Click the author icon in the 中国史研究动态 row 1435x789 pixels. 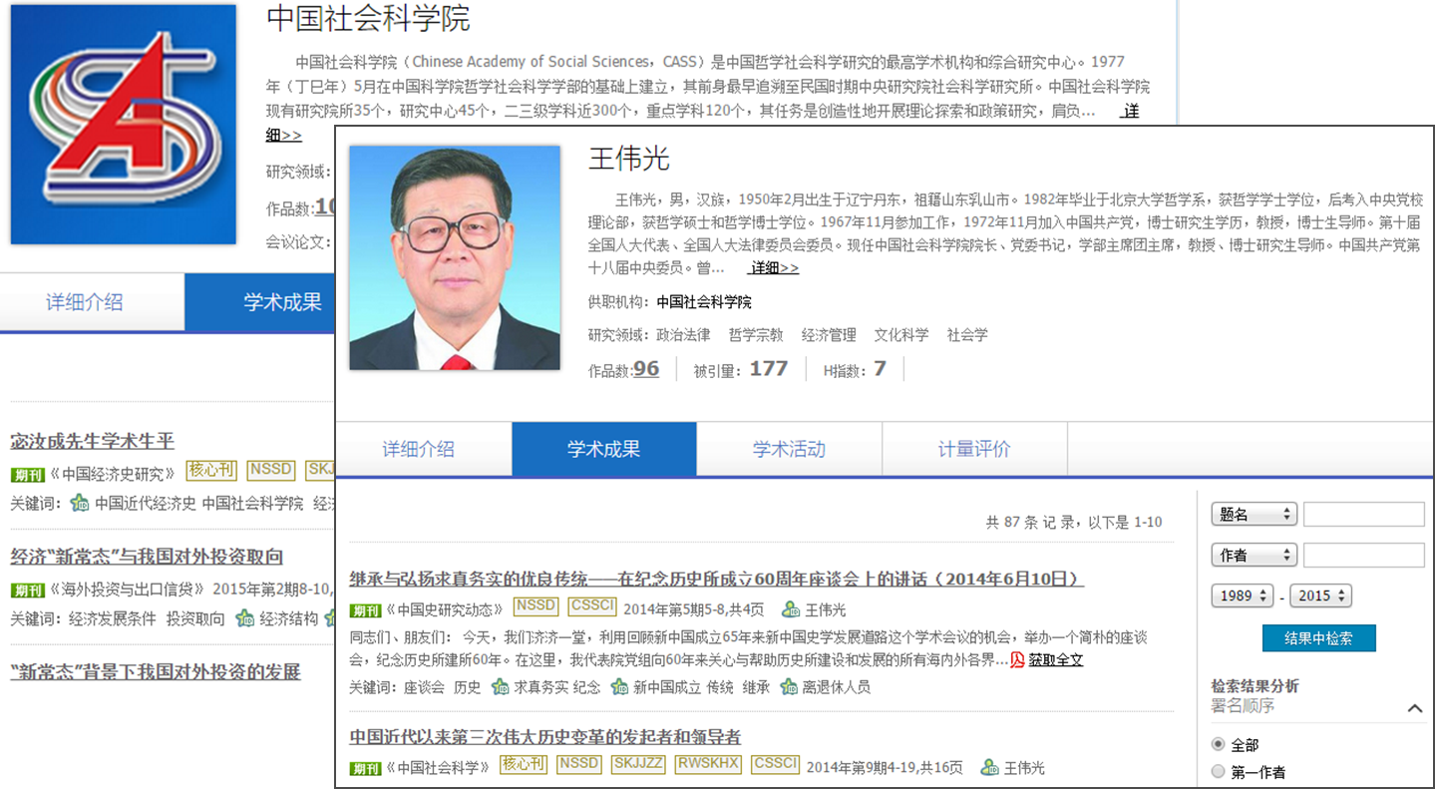click(791, 609)
